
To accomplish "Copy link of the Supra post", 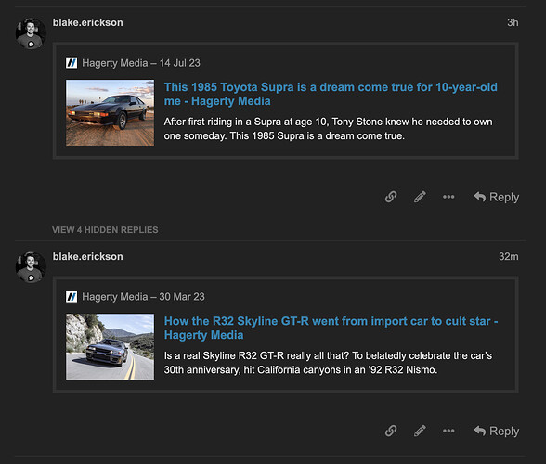I will (x=391, y=197).
